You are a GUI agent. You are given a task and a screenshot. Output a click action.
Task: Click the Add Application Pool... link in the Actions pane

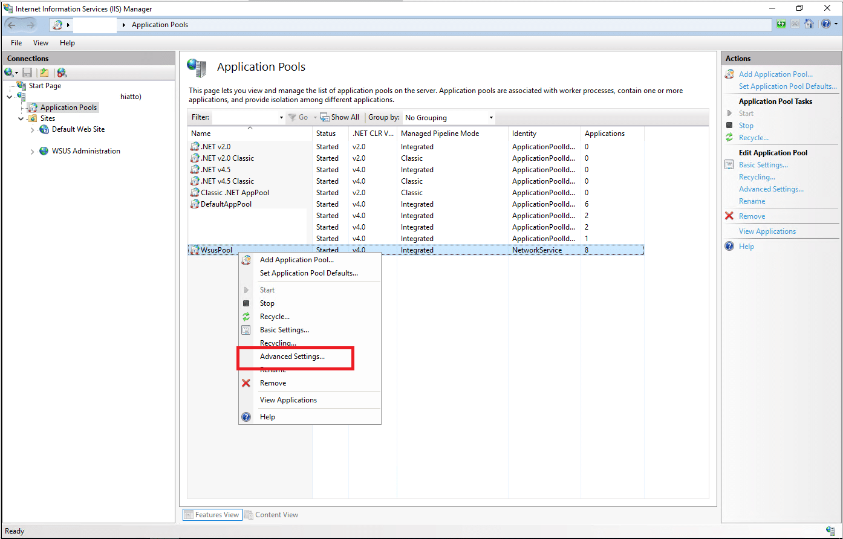[776, 74]
